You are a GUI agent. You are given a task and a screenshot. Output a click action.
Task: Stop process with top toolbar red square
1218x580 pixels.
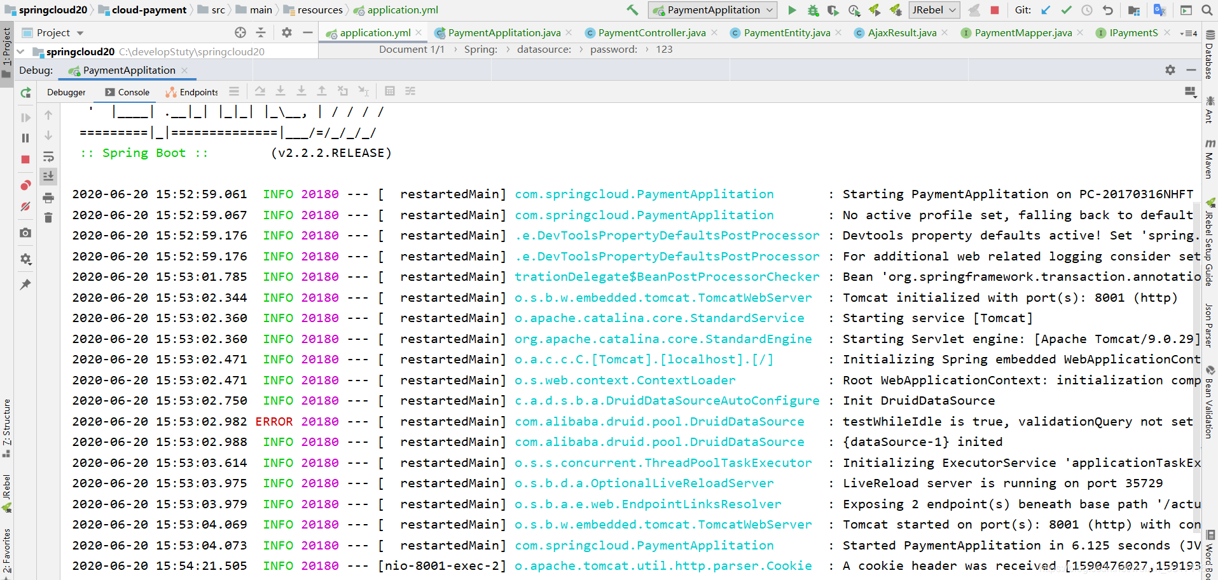995,10
